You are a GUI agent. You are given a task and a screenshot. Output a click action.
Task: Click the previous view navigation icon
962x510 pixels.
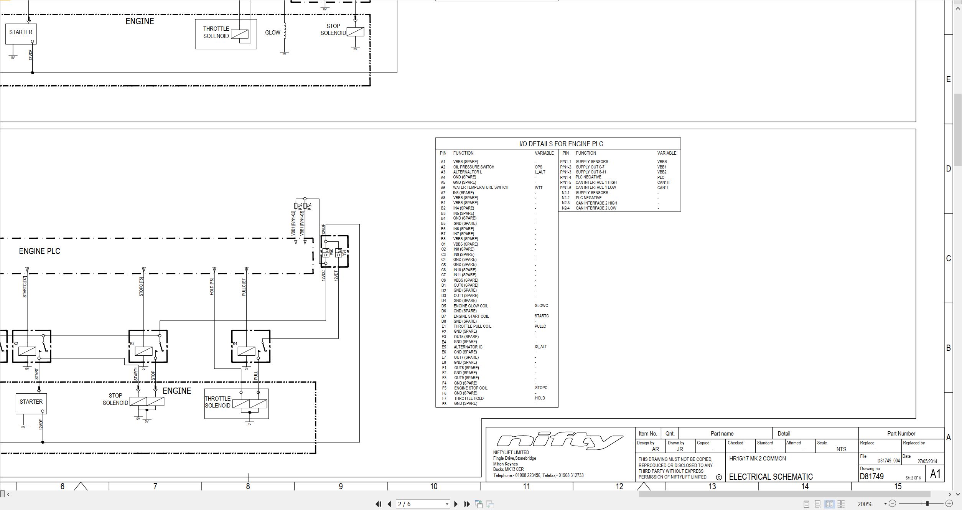click(479, 504)
